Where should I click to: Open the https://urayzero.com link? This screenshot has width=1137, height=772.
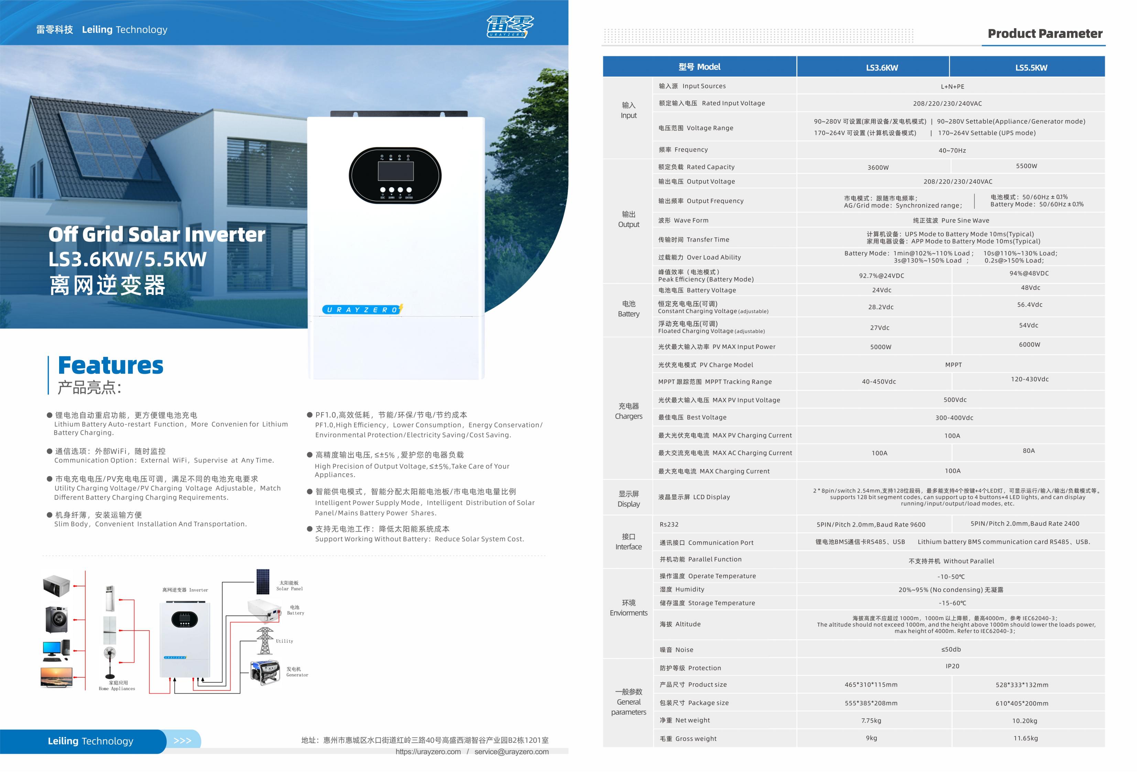click(x=428, y=751)
